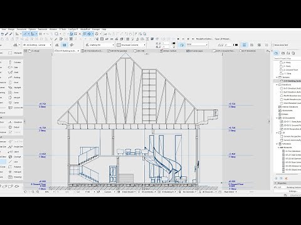Select the Hotspot tool
The height and width of the screenshot is (225, 301).
click(x=14, y=172)
